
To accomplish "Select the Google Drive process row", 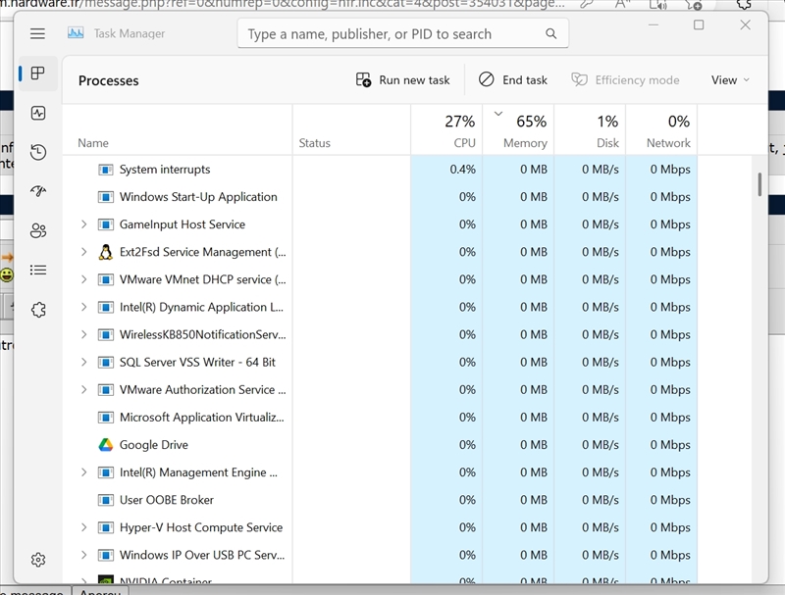I will point(196,445).
